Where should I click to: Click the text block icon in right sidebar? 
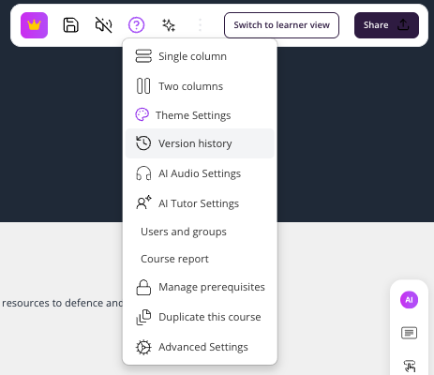[409, 333]
